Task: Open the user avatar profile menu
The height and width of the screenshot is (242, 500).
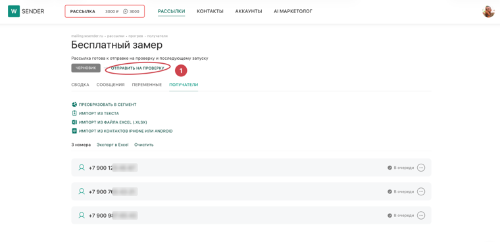Action: (488, 11)
